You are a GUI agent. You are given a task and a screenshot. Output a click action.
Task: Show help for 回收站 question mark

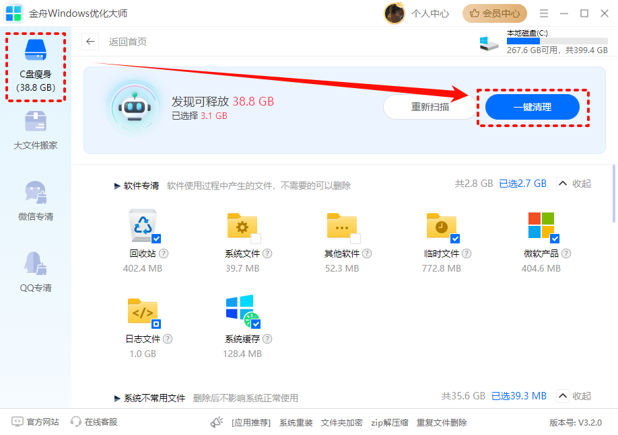[163, 253]
